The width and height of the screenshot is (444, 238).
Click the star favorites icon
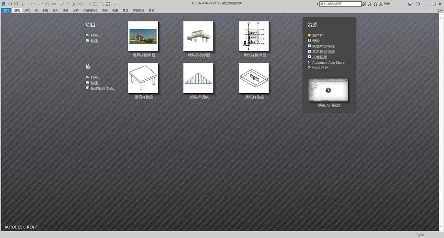click(375, 4)
